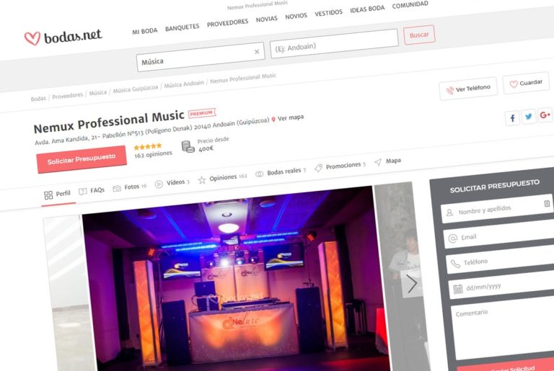The height and width of the screenshot is (371, 554).
Task: Switch to the Vídeos tab
Action: tap(172, 183)
